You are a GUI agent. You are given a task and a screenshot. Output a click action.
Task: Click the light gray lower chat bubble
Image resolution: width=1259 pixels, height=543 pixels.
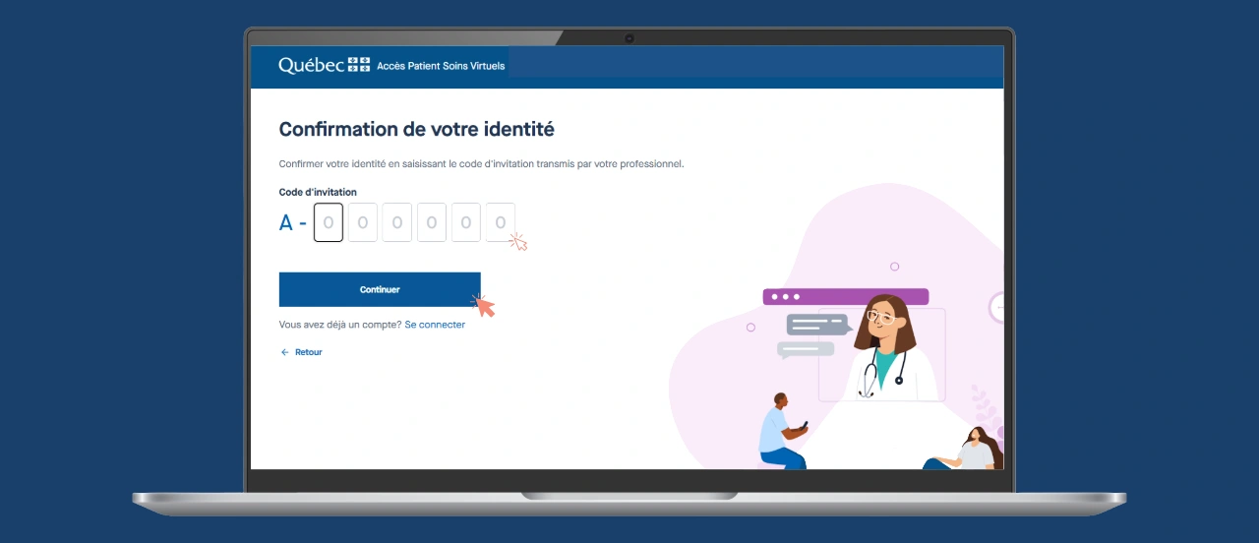click(806, 349)
